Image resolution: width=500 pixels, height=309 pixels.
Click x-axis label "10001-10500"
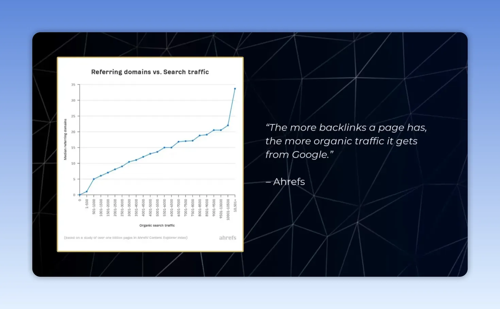point(228,210)
